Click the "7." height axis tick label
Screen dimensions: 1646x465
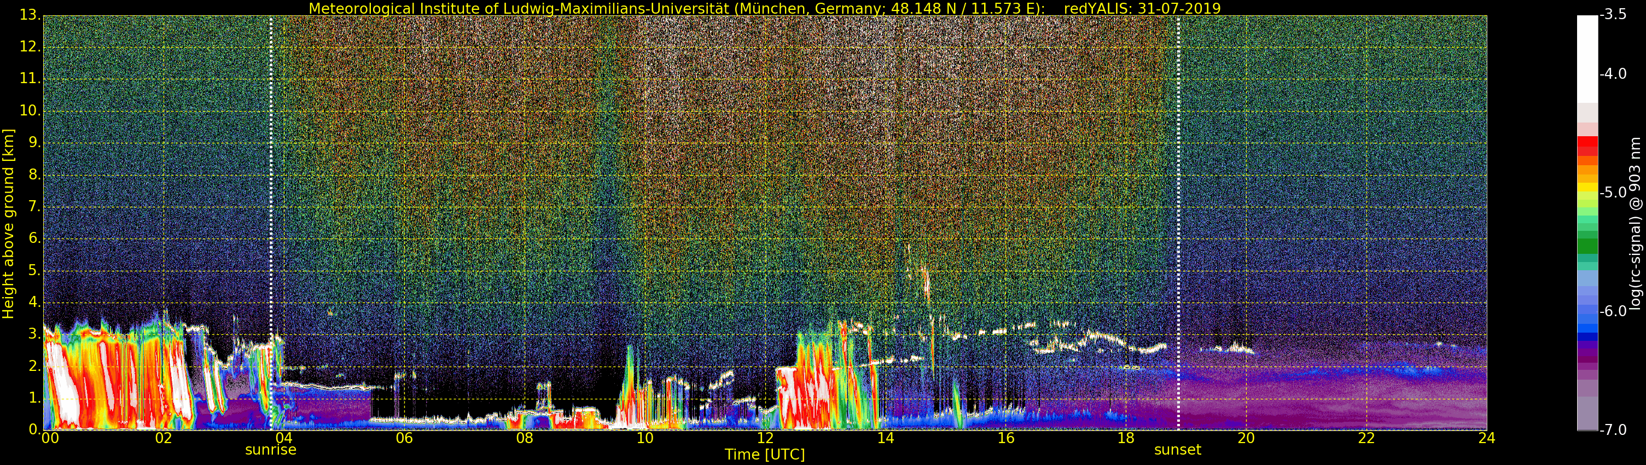34,206
